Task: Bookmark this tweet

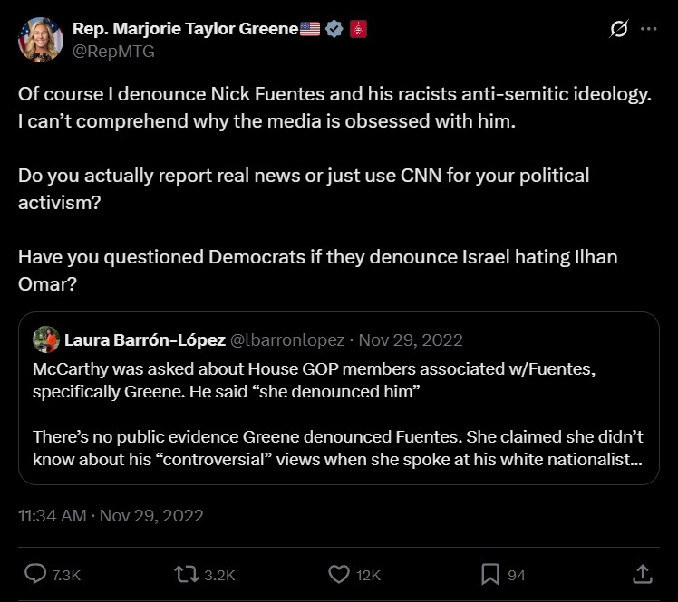Action: pyautogui.click(x=490, y=574)
